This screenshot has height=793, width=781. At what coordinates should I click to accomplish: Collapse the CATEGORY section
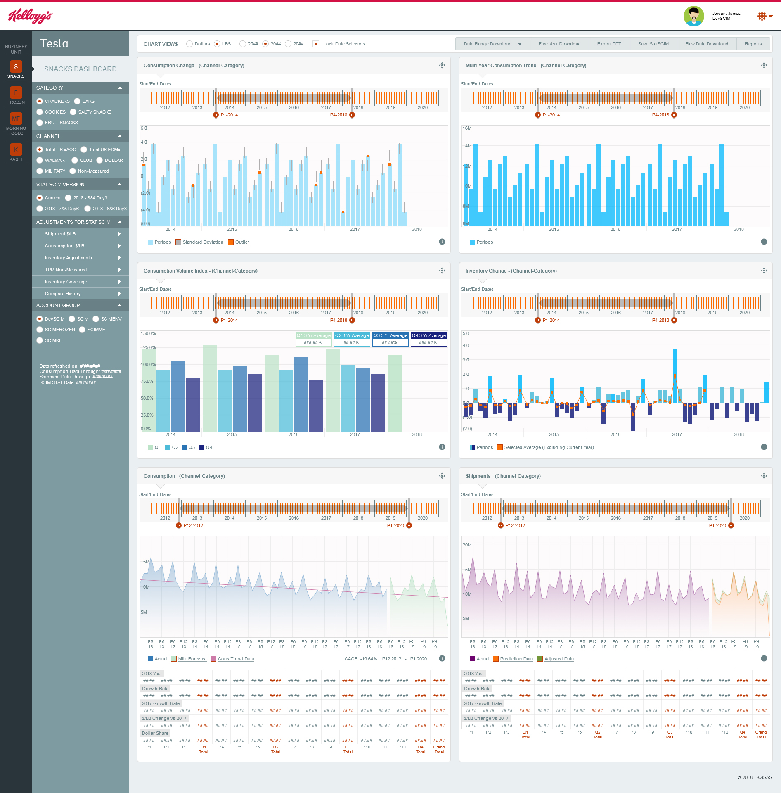point(120,88)
